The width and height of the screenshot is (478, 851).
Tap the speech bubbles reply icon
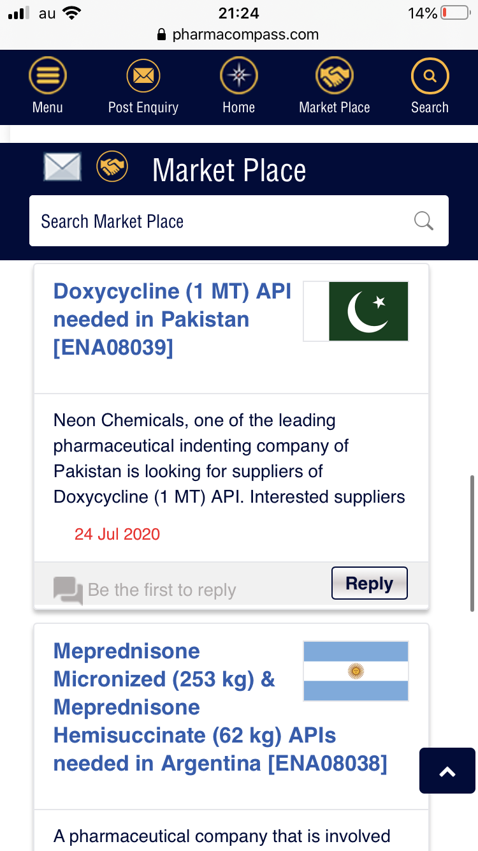[68, 590]
